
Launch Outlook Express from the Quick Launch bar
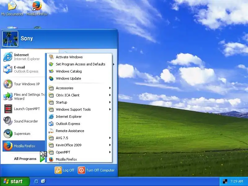(x=43, y=181)
